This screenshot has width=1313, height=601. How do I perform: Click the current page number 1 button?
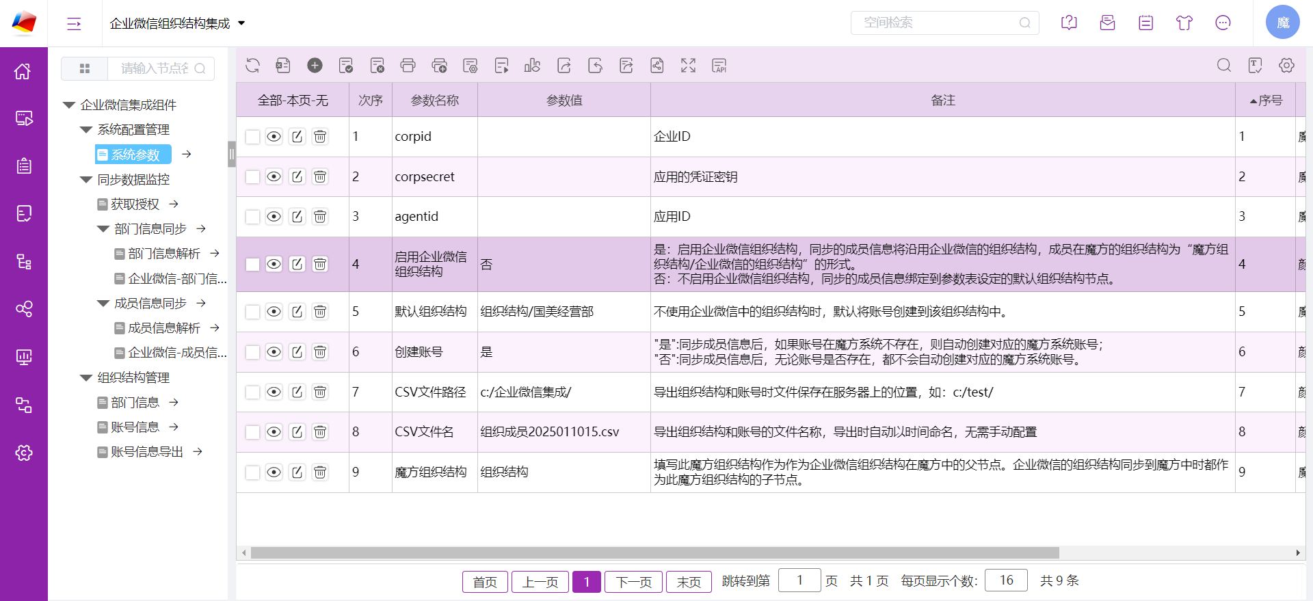(587, 582)
